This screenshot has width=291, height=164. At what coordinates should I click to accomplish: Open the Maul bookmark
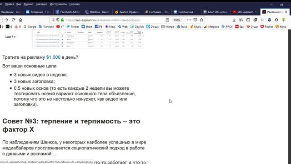click(110, 26)
